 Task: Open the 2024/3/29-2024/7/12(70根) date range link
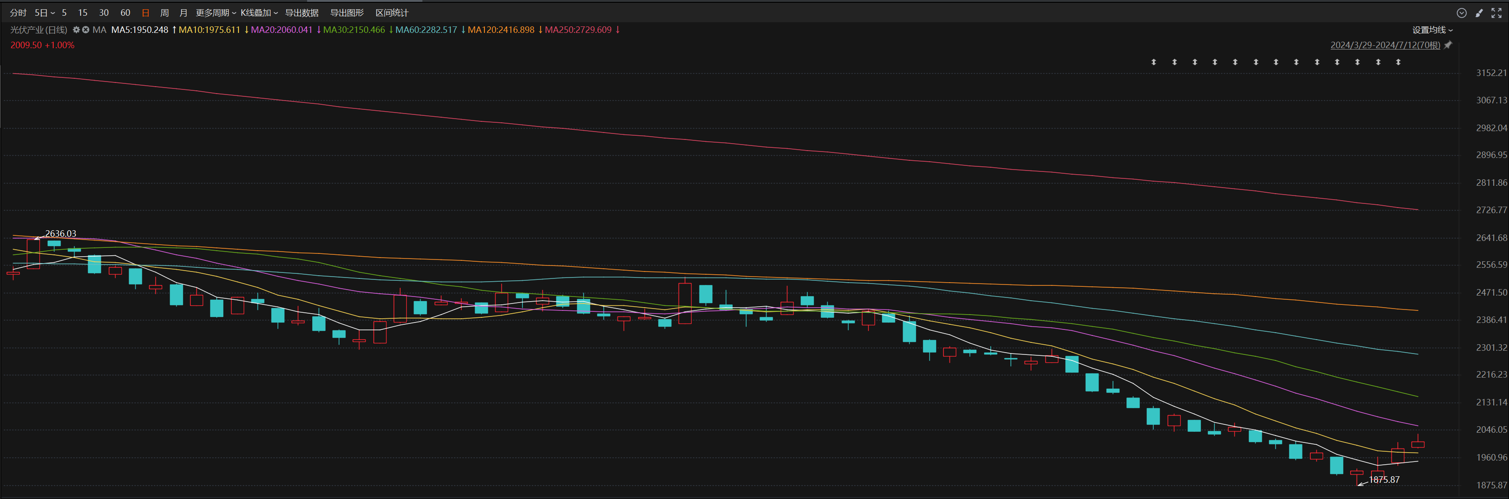tap(1385, 45)
